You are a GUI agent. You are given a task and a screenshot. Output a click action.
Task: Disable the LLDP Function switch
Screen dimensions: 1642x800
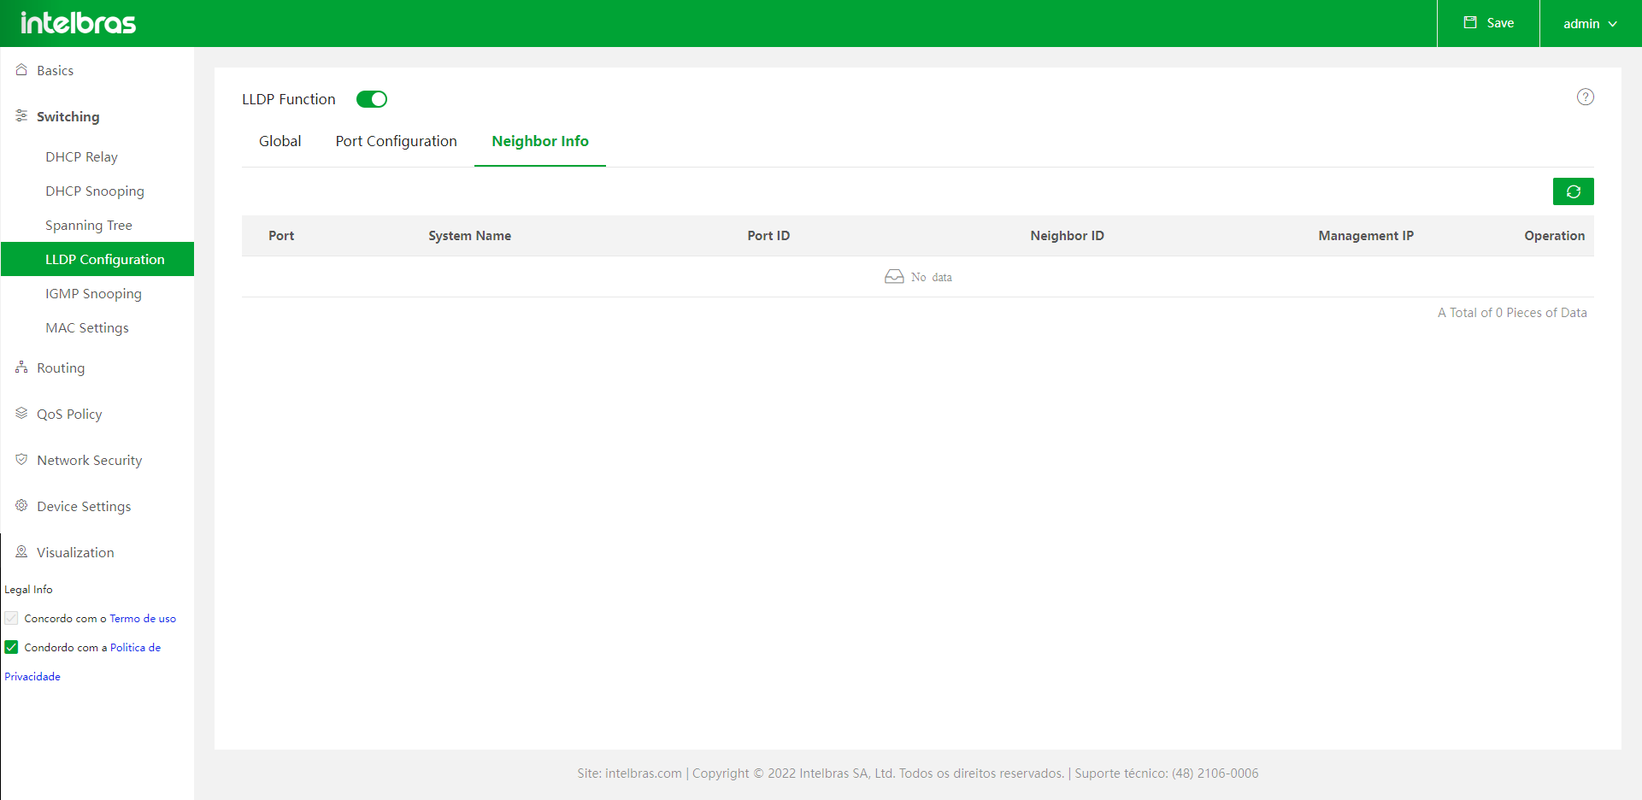point(372,99)
